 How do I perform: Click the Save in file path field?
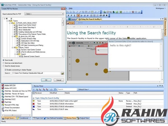click(36, 73)
